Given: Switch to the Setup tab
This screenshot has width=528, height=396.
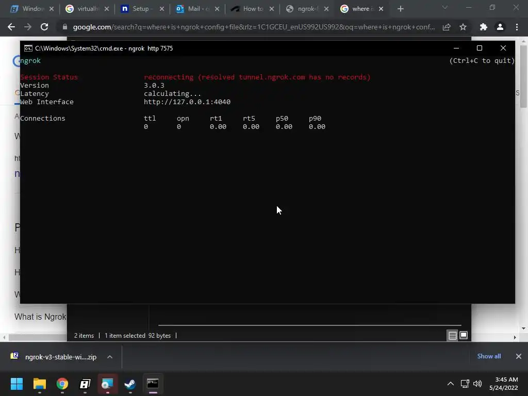Looking at the screenshot, I should [138, 9].
